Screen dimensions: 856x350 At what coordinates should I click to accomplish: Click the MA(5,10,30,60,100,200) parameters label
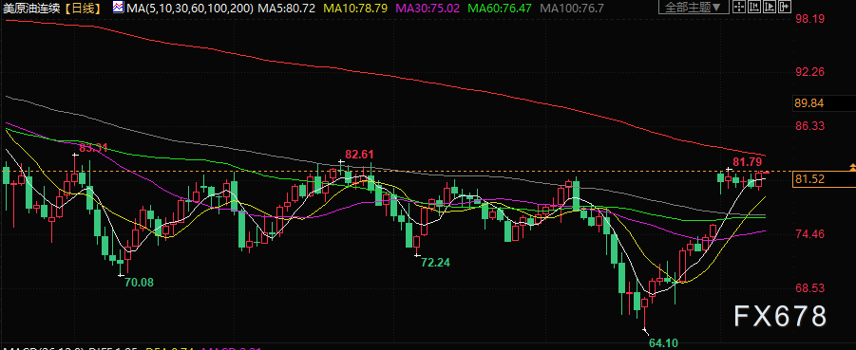[189, 9]
